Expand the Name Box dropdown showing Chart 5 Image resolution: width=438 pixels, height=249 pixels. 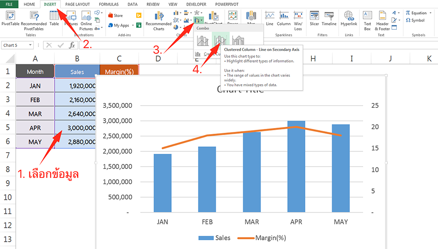tap(30, 45)
